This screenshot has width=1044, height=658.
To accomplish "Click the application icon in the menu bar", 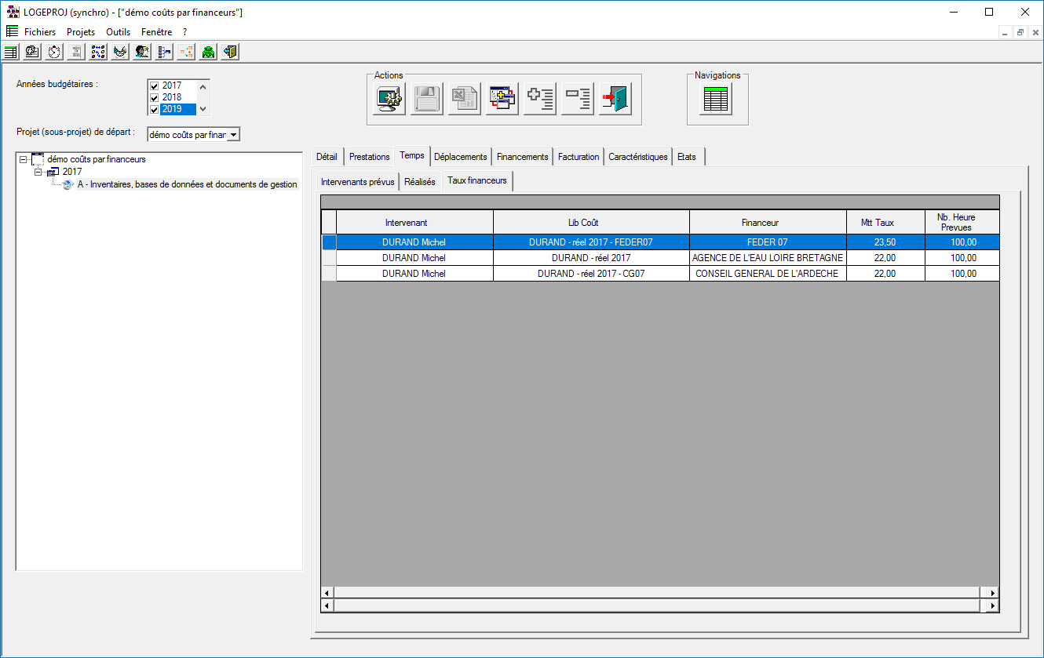I will point(12,32).
